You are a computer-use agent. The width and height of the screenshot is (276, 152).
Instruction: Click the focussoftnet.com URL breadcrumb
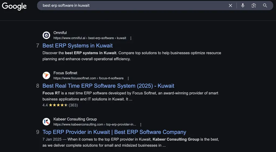pos(88,78)
